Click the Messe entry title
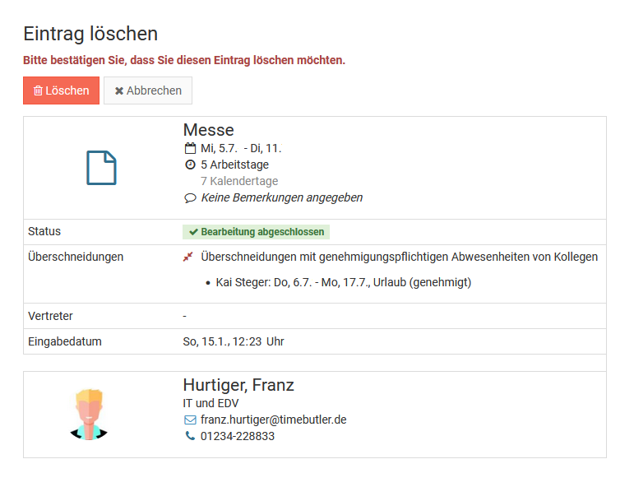The image size is (634, 487). point(208,130)
